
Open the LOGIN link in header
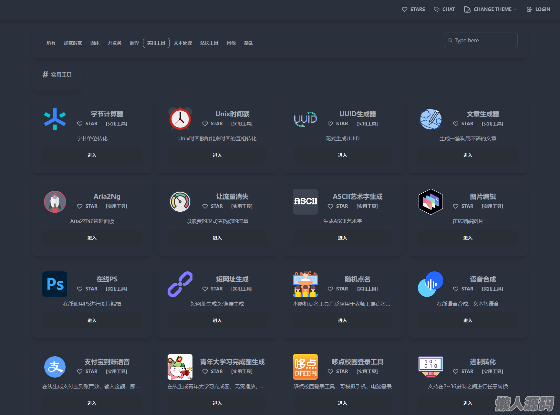(x=538, y=9)
